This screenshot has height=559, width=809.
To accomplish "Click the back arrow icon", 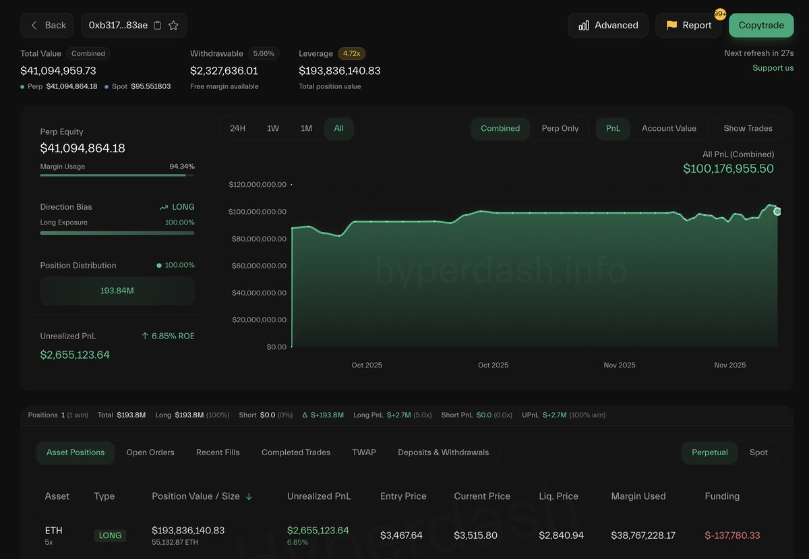I will (x=34, y=26).
